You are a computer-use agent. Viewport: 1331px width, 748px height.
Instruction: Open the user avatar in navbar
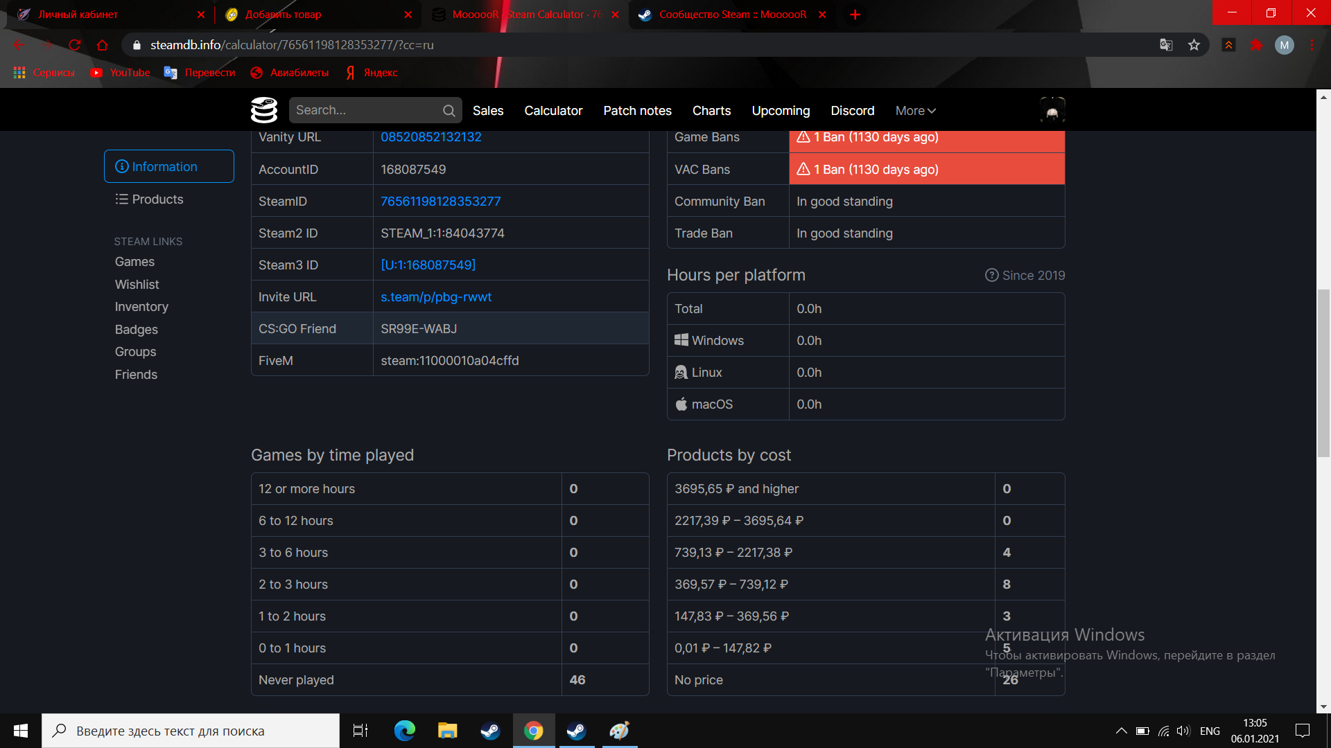coord(1052,110)
